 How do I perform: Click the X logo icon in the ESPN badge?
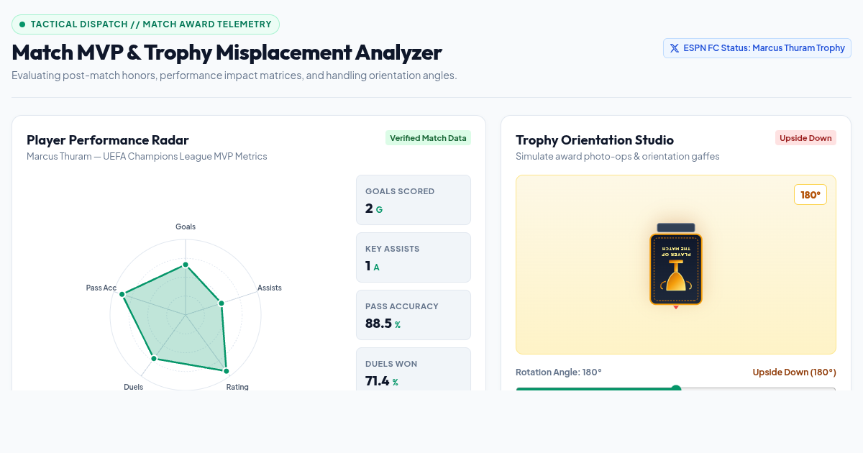click(674, 48)
